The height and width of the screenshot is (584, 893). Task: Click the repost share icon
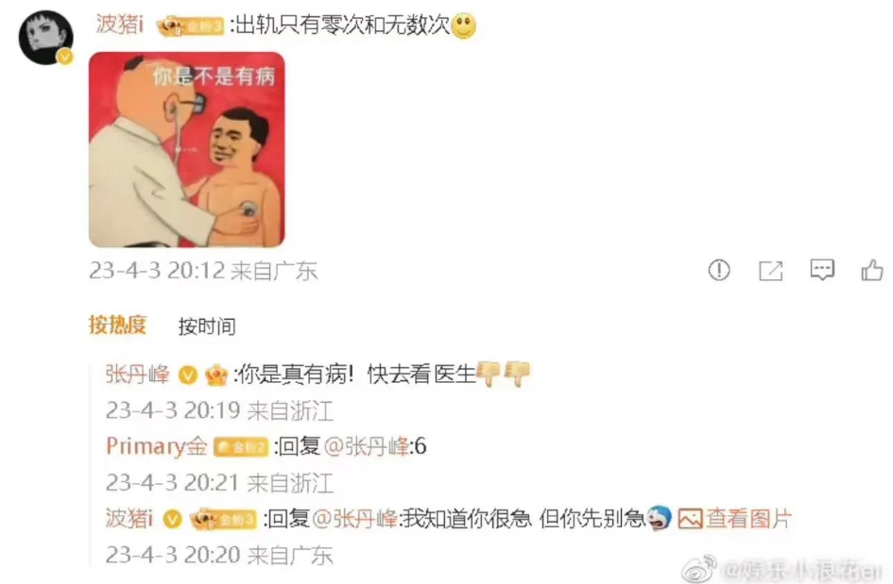(x=770, y=271)
